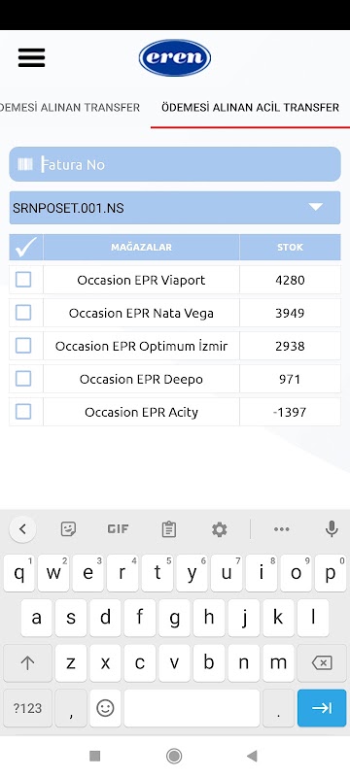
Task: Collapse the keyboard toolbar with back chevron
Action: (x=22, y=529)
